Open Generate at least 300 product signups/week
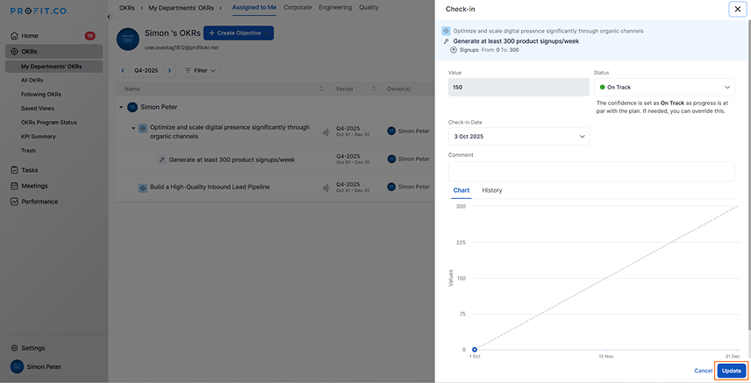751x383 pixels. click(x=232, y=160)
